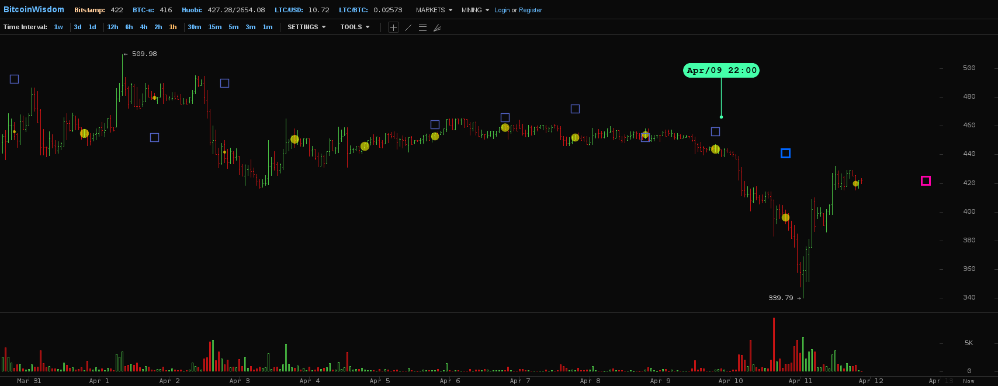This screenshot has width=998, height=386.
Task: Click the BitcoinWisdom logo
Action: tap(34, 10)
